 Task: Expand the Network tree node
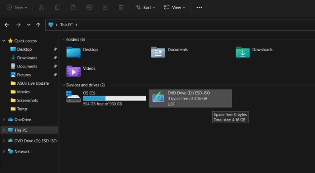coord(4,151)
